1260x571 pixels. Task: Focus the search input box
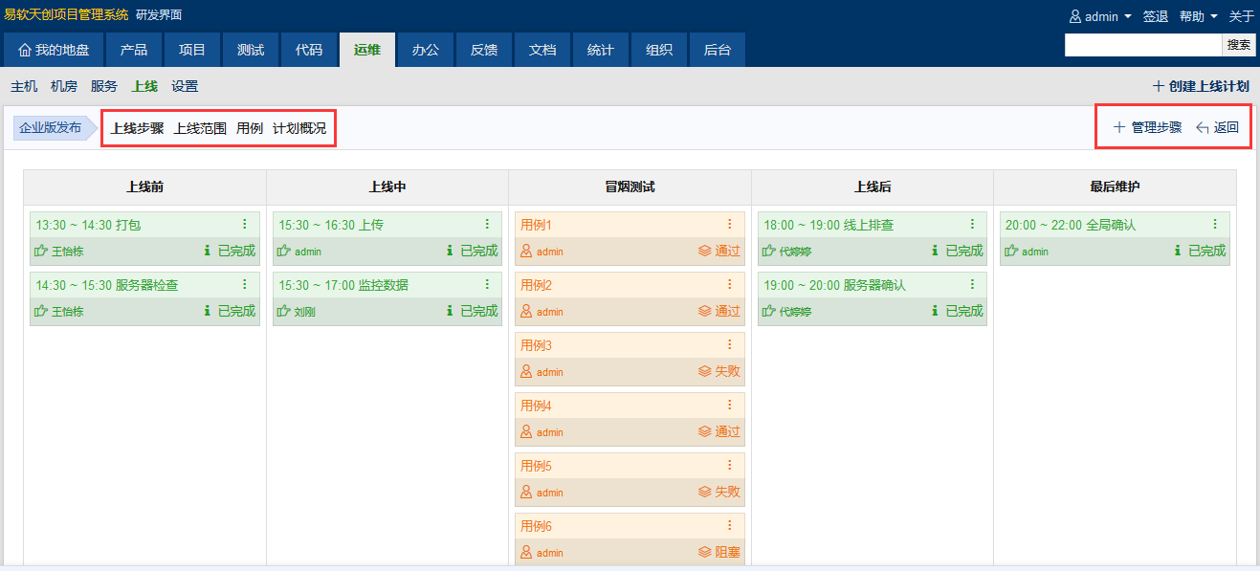pyautogui.click(x=1142, y=45)
